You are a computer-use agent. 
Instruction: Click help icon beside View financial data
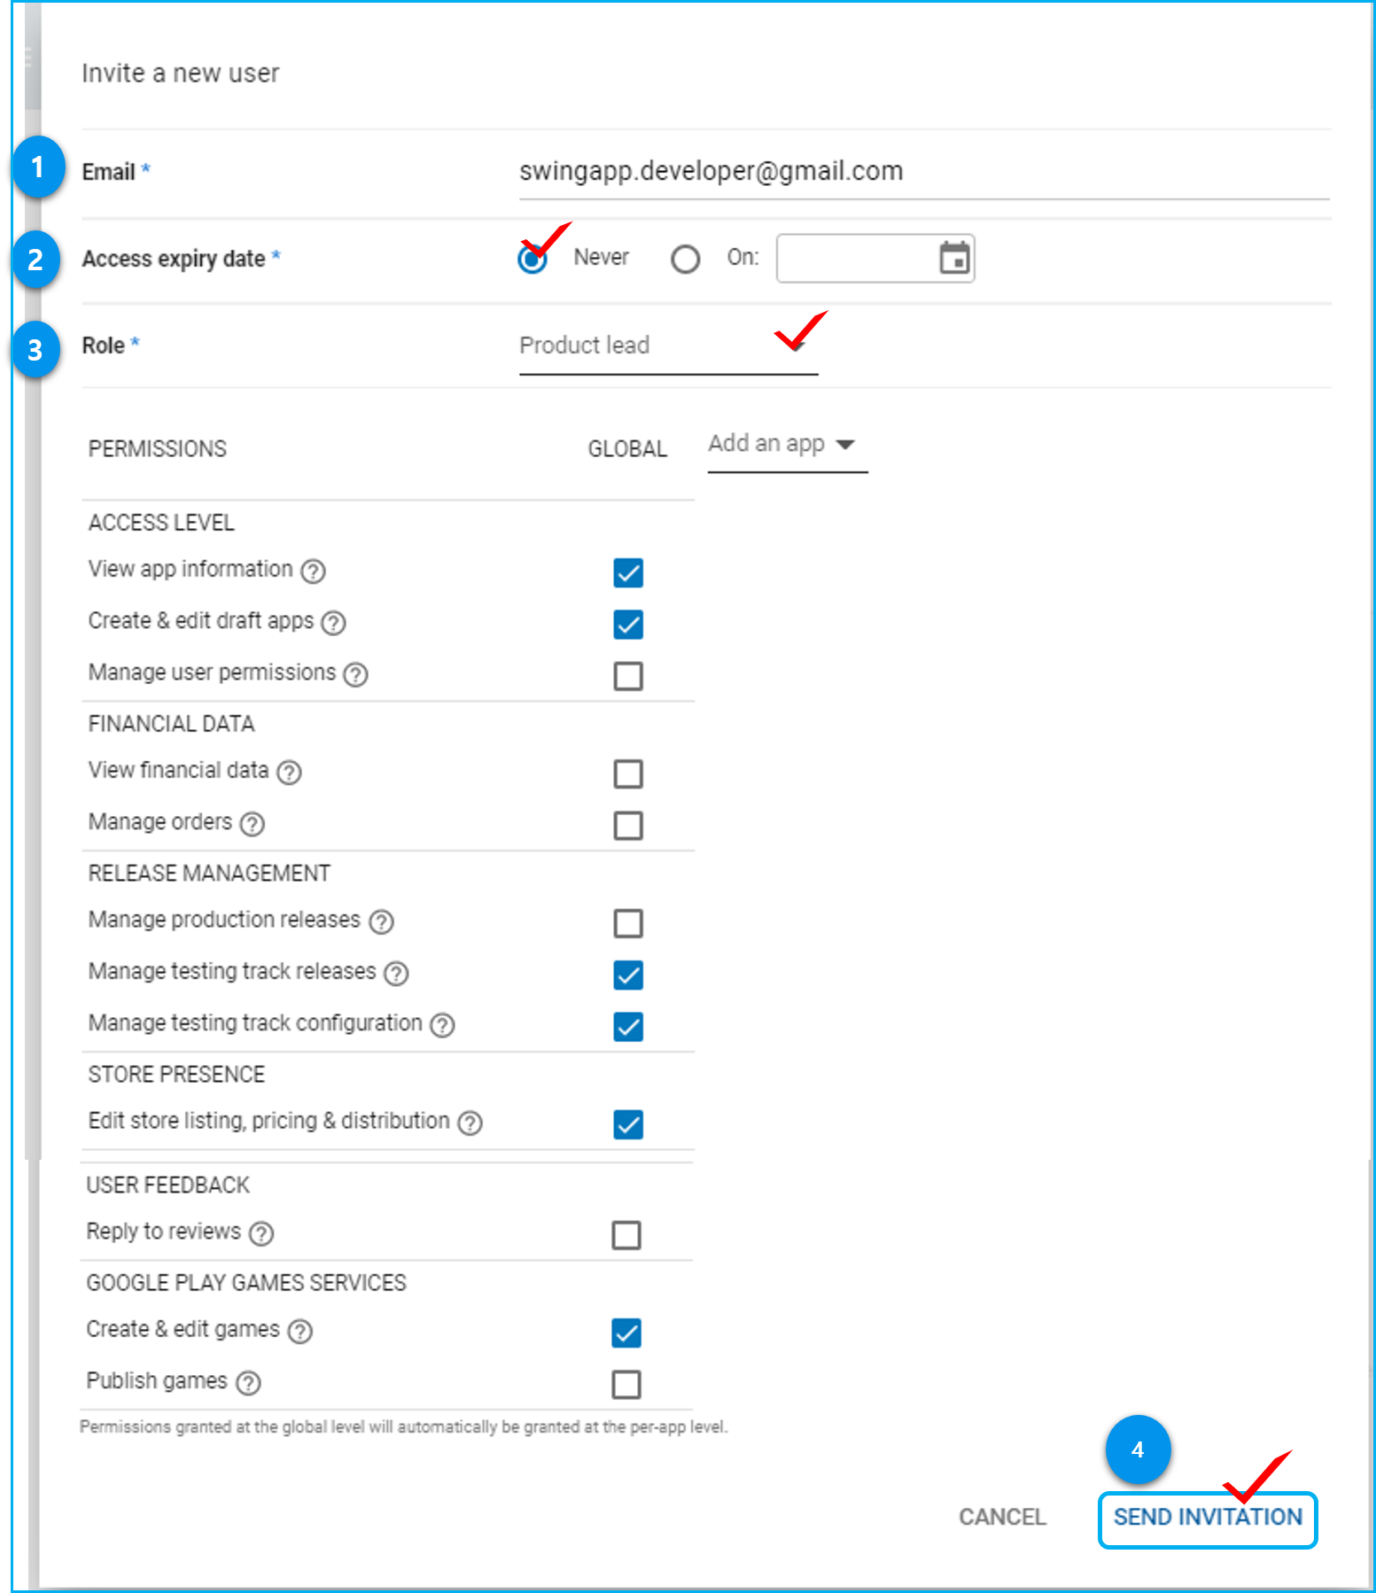(x=289, y=773)
